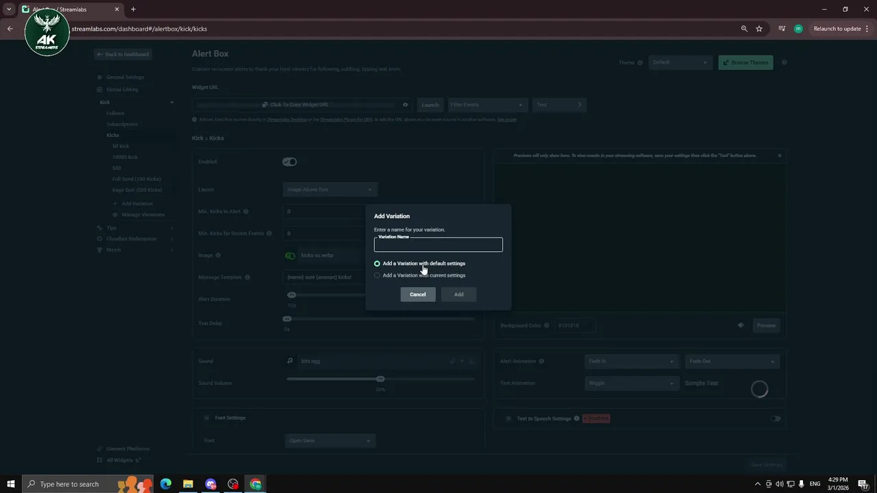This screenshot has width=877, height=493.
Task: Go Back to Dashboard
Action: 123,54
